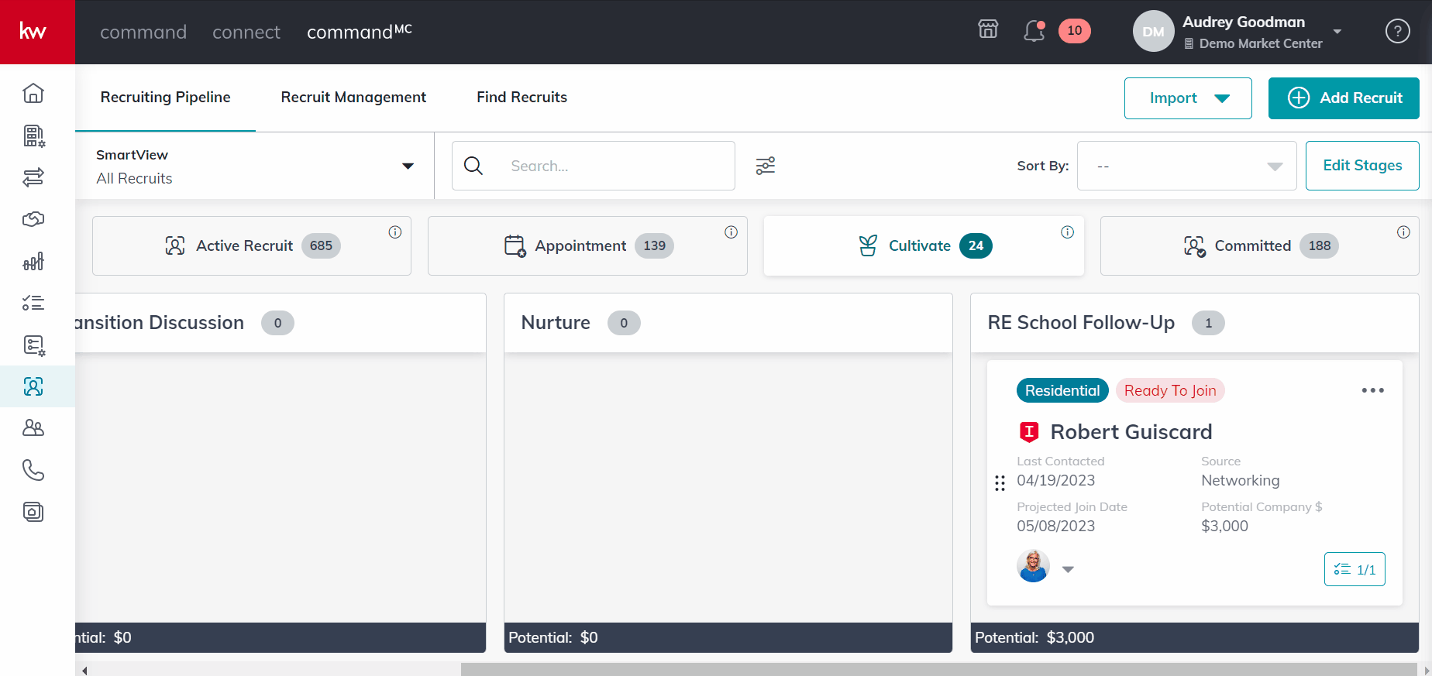Expand the assignee dropdown next to avatar

pos(1068,569)
